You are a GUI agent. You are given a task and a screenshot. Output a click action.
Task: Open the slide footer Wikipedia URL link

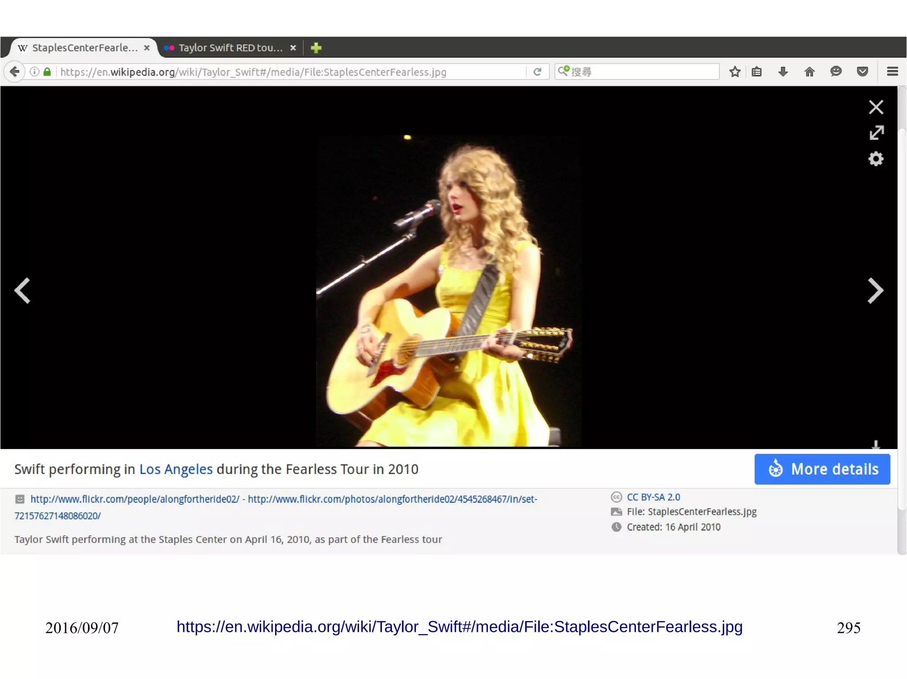[459, 627]
